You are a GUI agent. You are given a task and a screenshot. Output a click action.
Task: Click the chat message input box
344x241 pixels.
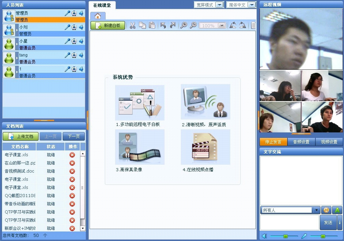pos(290,222)
